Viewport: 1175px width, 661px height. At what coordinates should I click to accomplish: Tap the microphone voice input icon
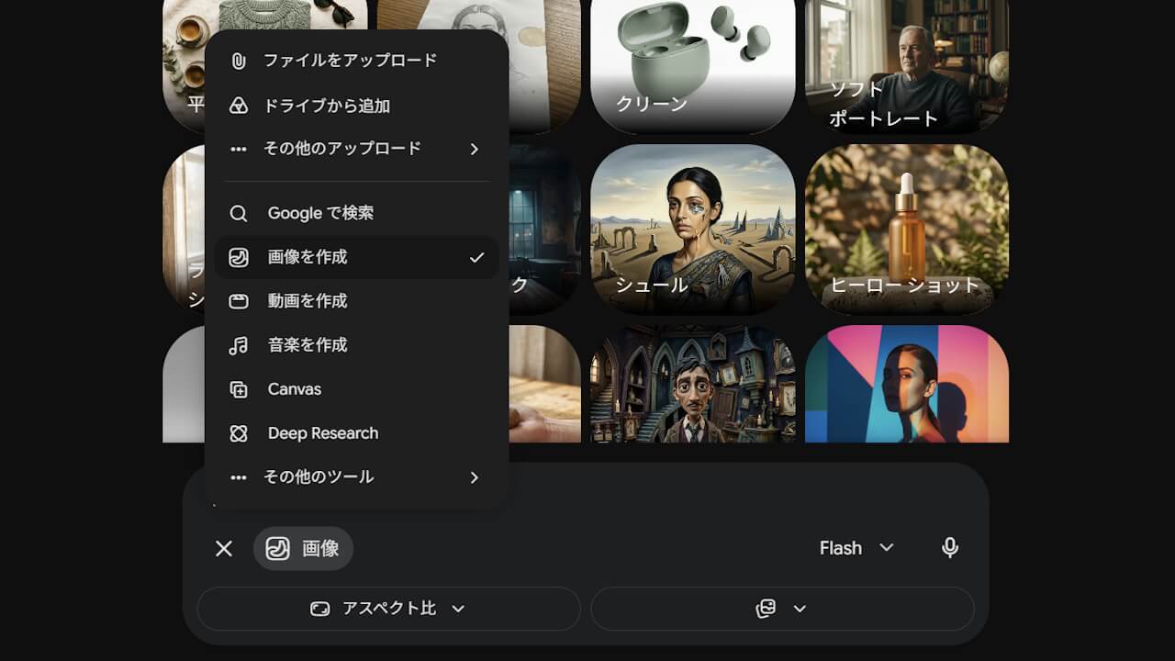coord(950,548)
